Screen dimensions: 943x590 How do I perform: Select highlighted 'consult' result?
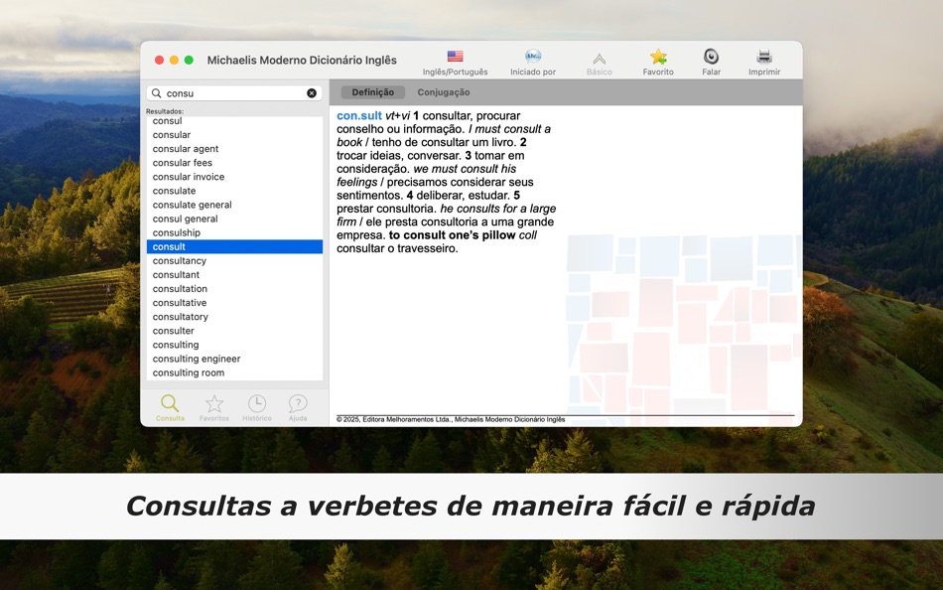click(234, 247)
